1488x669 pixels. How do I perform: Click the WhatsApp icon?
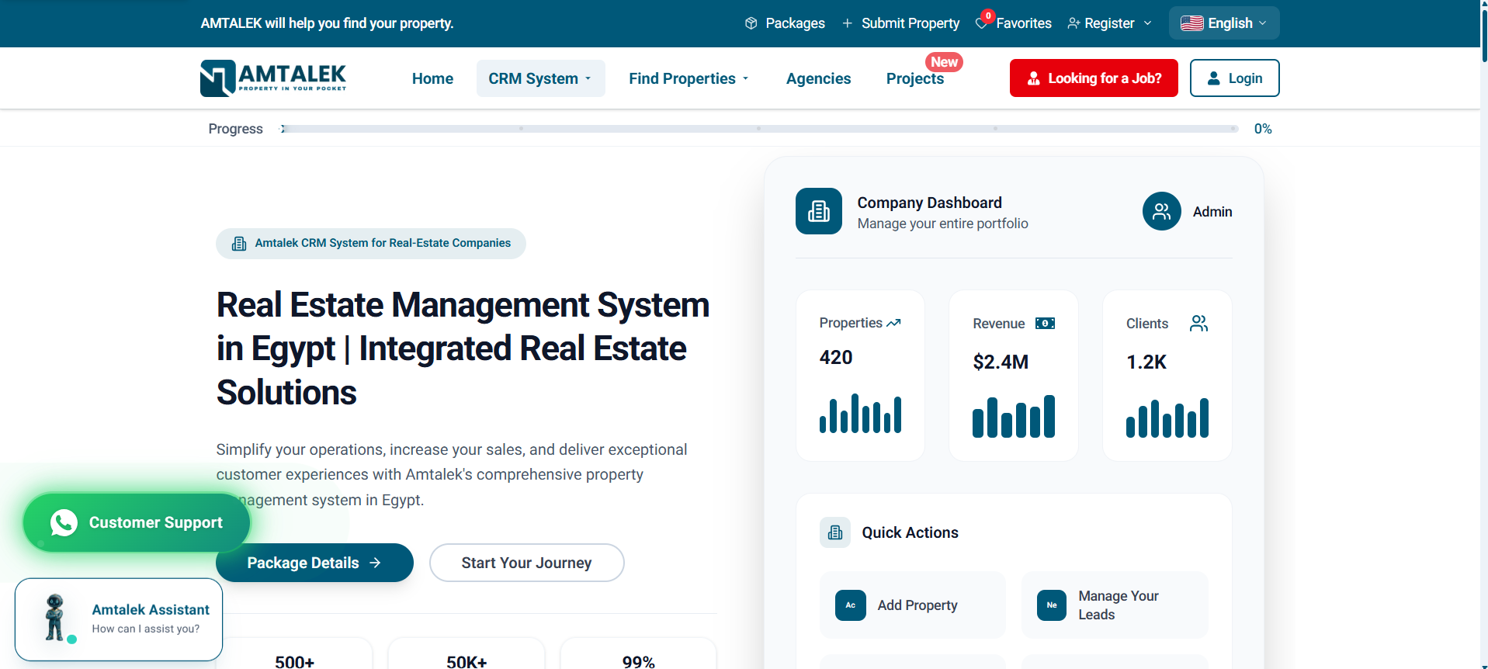(64, 523)
